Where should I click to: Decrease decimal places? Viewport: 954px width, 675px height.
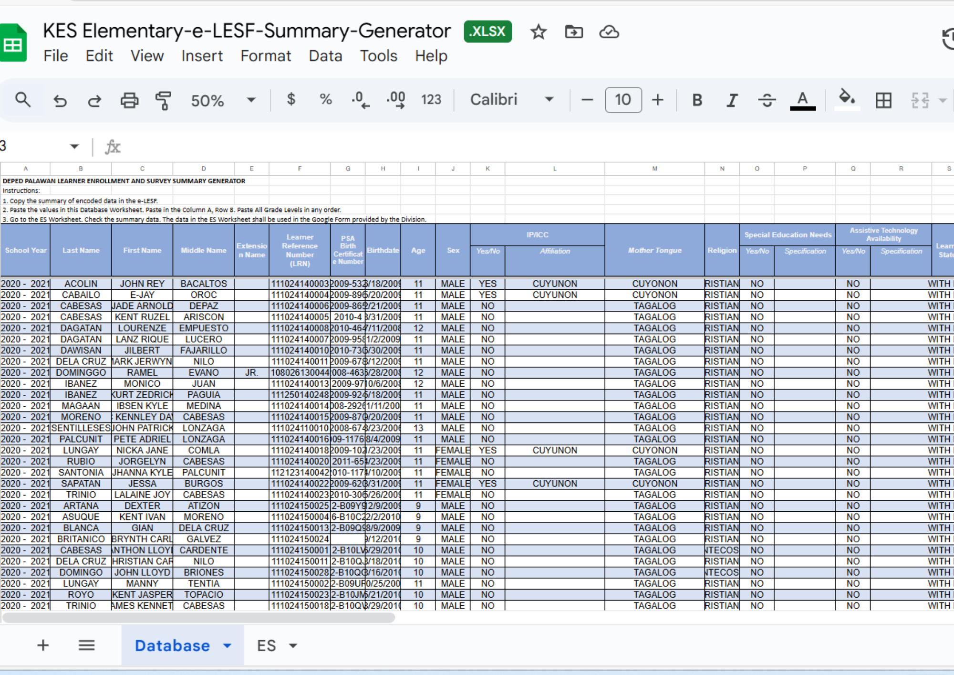[360, 100]
